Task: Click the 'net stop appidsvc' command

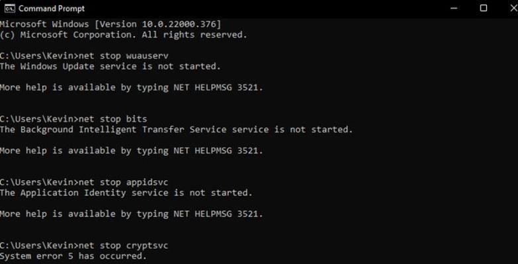Action: 124,182
